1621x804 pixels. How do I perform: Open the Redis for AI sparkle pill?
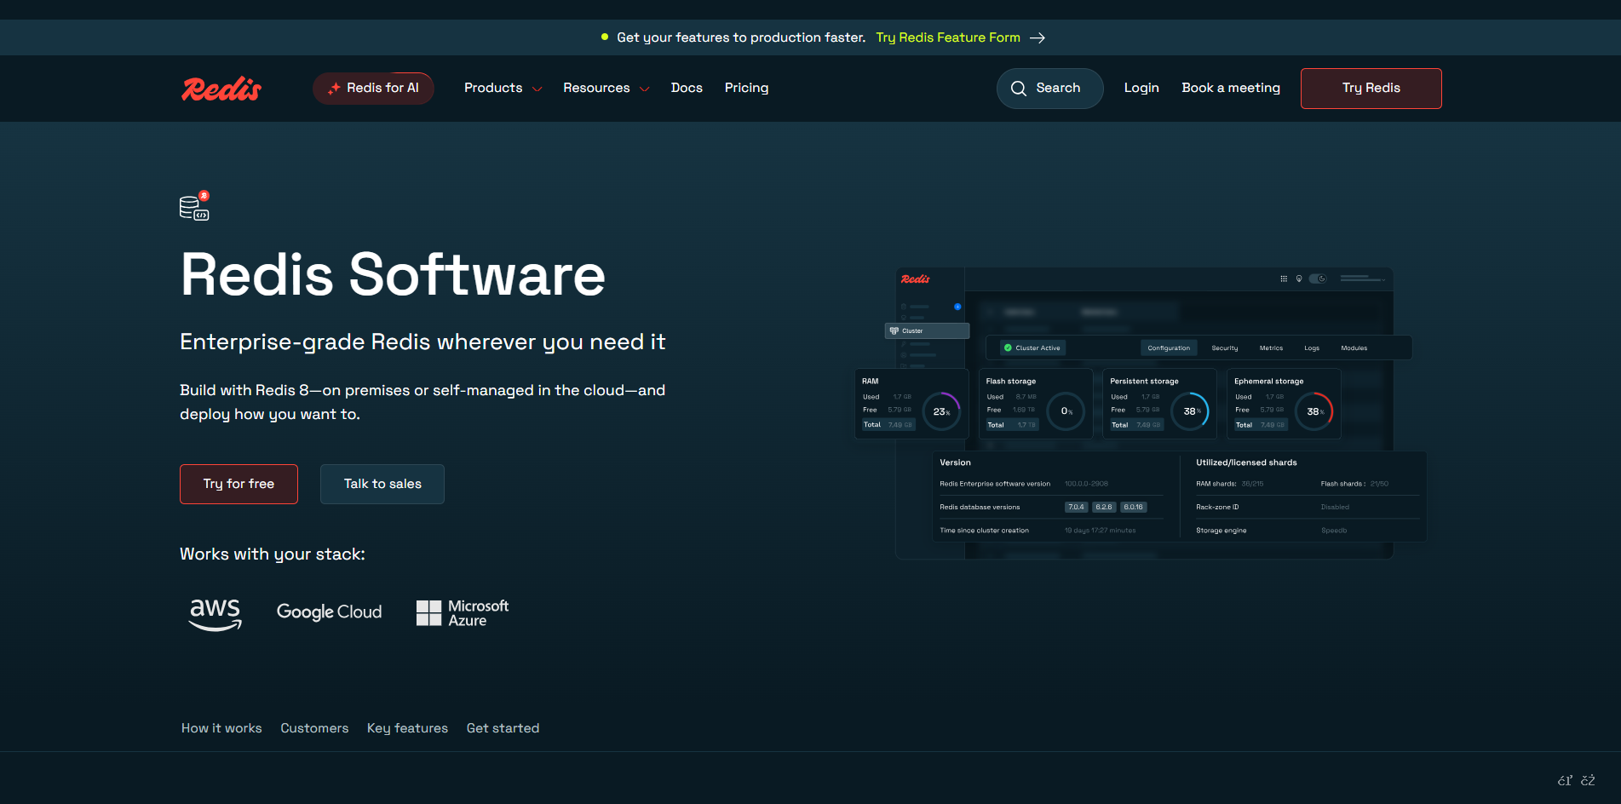point(373,89)
